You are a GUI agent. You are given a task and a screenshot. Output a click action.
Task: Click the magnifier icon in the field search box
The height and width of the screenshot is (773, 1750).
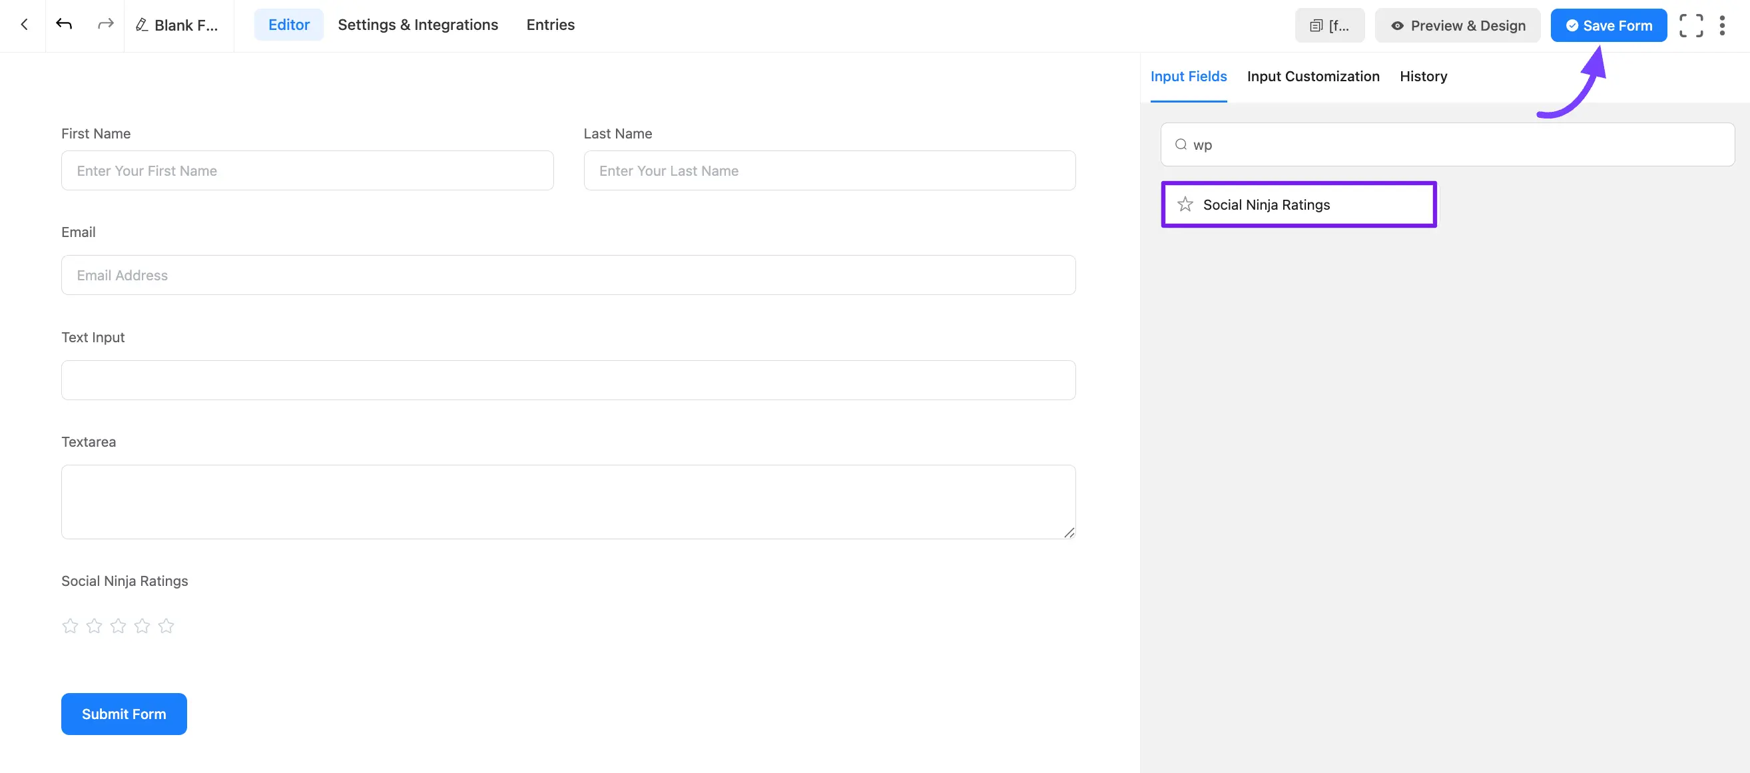pyautogui.click(x=1181, y=144)
